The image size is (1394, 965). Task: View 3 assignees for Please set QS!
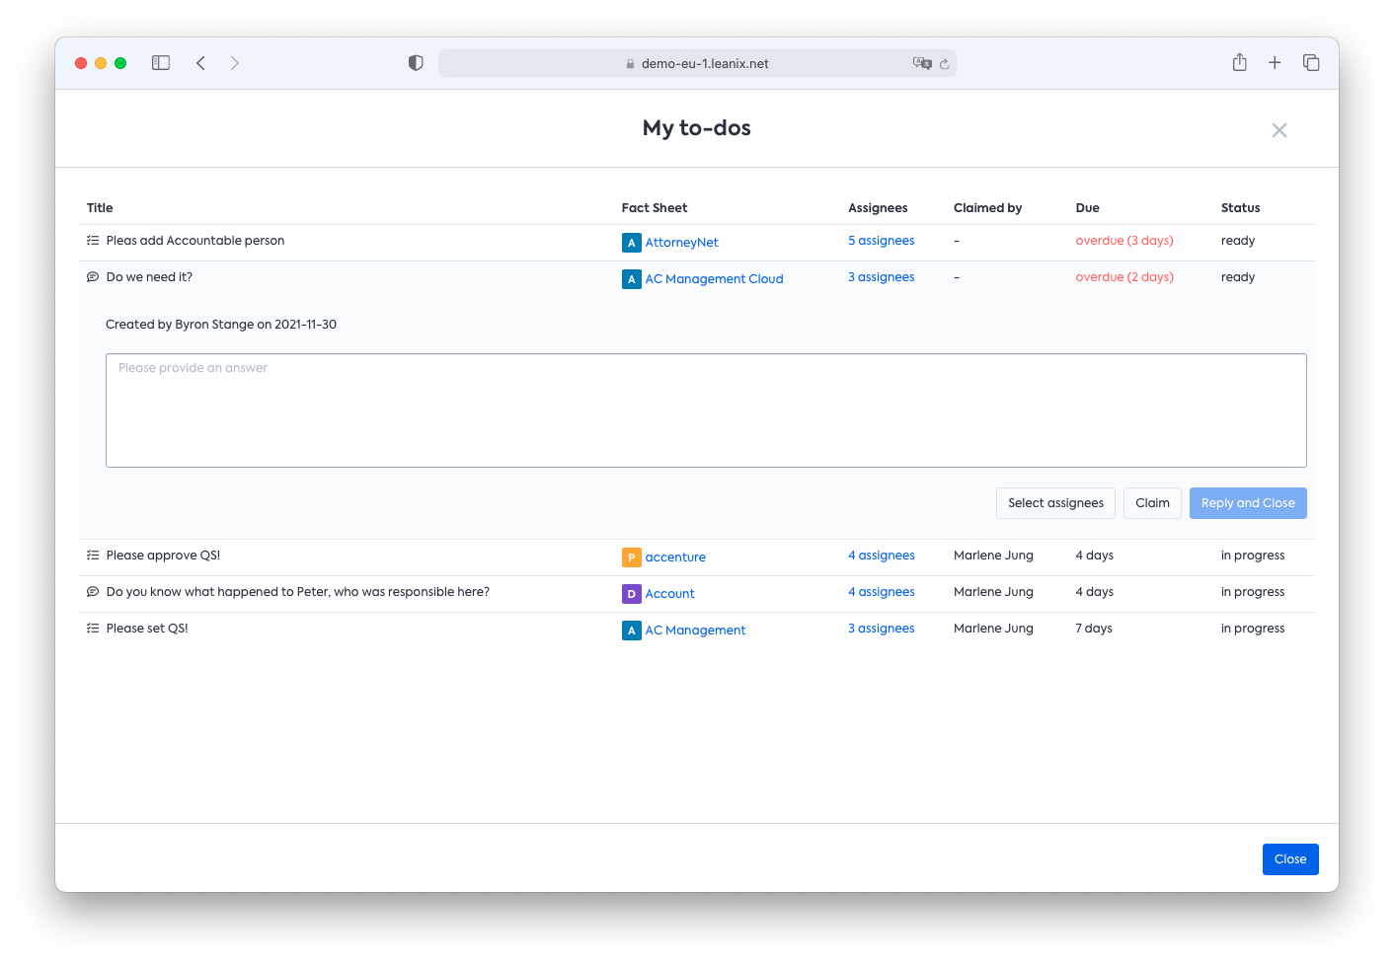point(881,629)
